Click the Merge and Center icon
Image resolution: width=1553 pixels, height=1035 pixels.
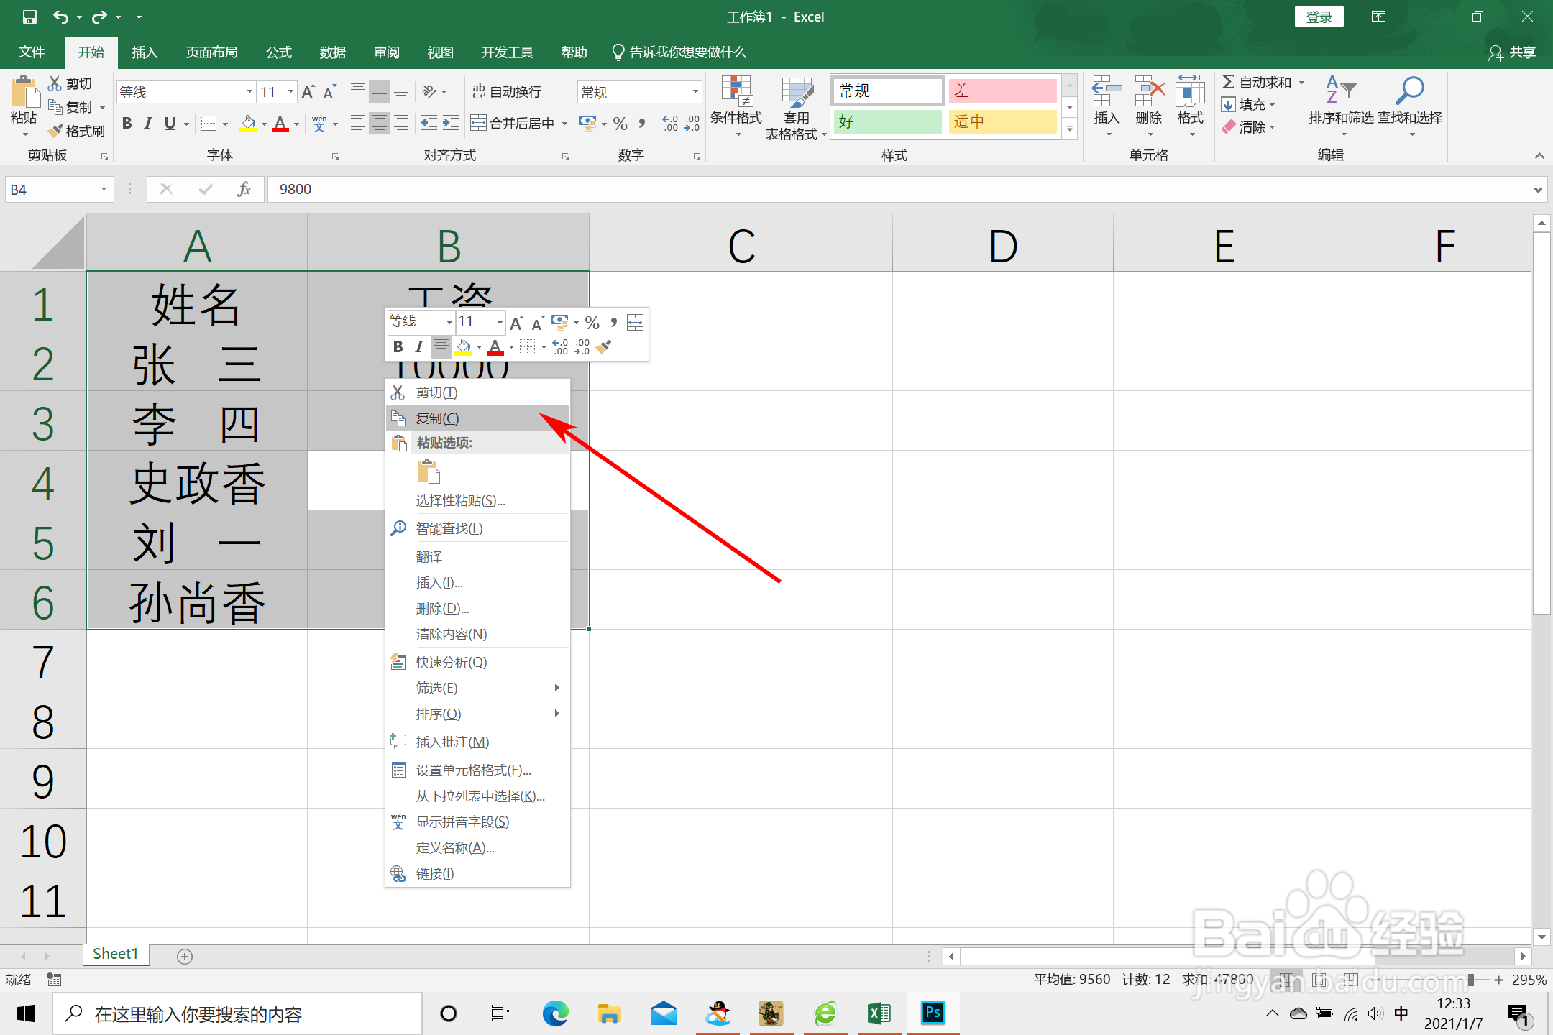tap(478, 124)
